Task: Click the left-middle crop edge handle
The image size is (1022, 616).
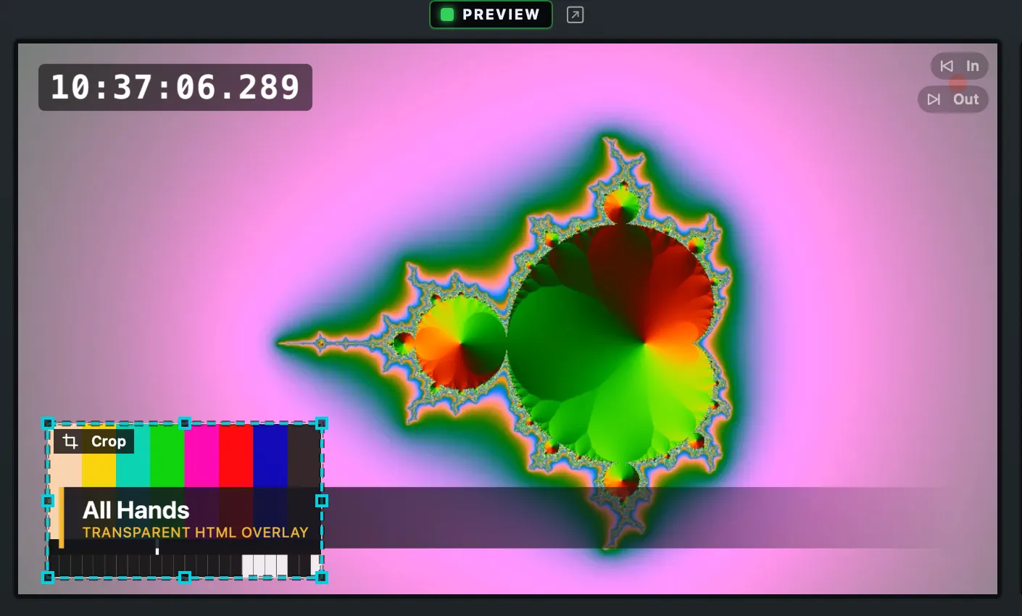Action: point(48,501)
